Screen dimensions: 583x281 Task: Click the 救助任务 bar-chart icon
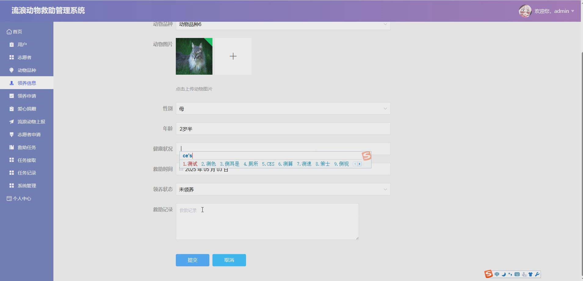11,147
